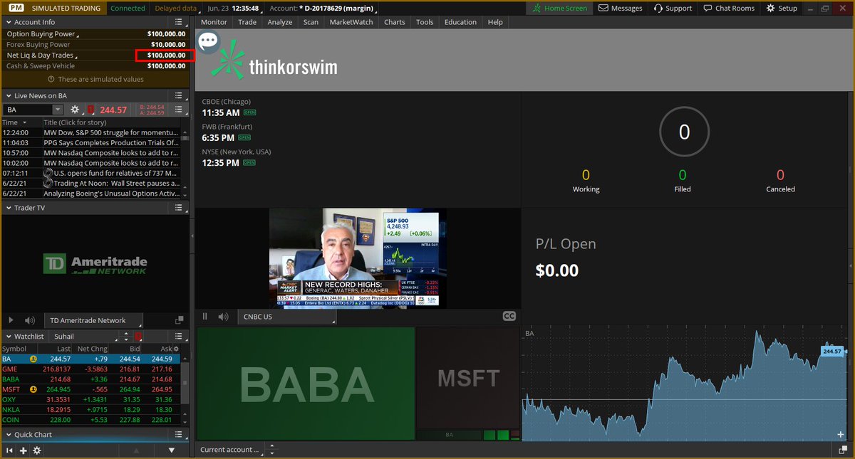The width and height of the screenshot is (855, 459).
Task: Sort news by the Time column
Action: point(21,122)
